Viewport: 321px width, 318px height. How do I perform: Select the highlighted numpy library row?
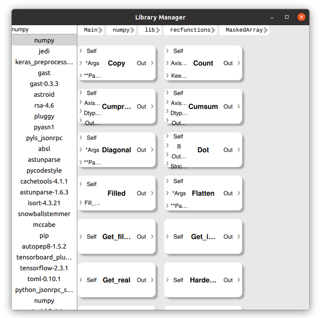click(44, 40)
